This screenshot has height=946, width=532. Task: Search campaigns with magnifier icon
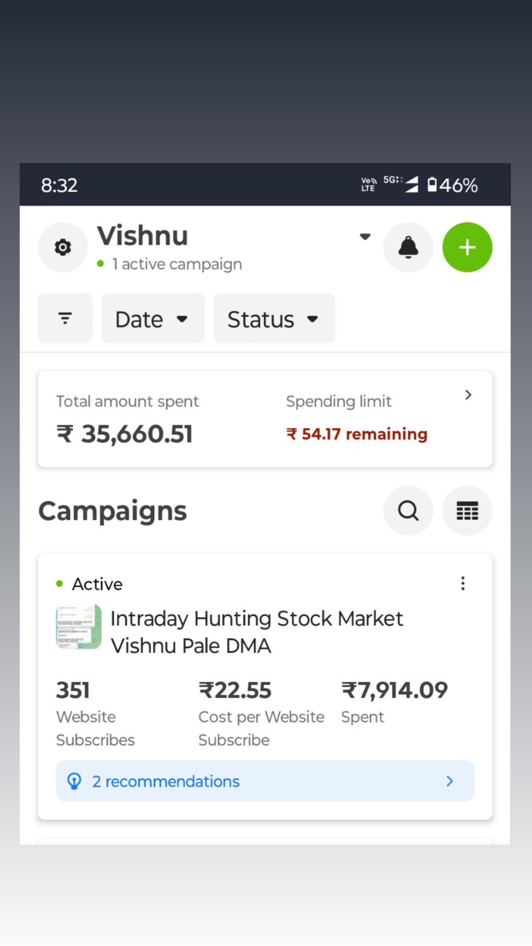408,510
